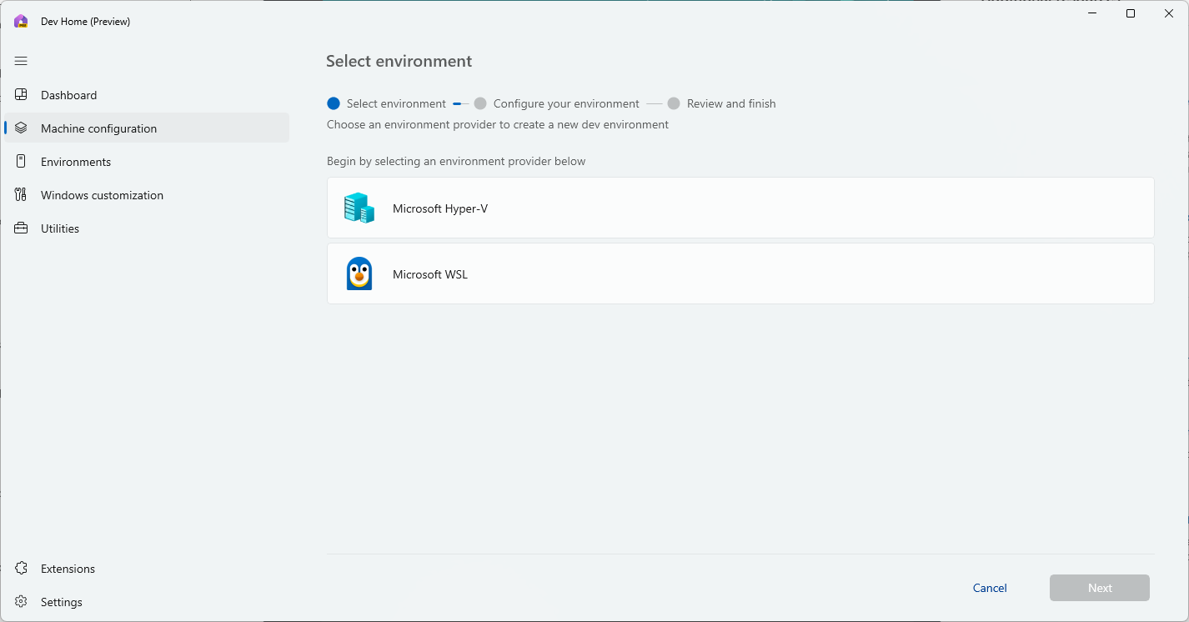Click the WSL penguin icon
The width and height of the screenshot is (1189, 622).
tap(359, 273)
